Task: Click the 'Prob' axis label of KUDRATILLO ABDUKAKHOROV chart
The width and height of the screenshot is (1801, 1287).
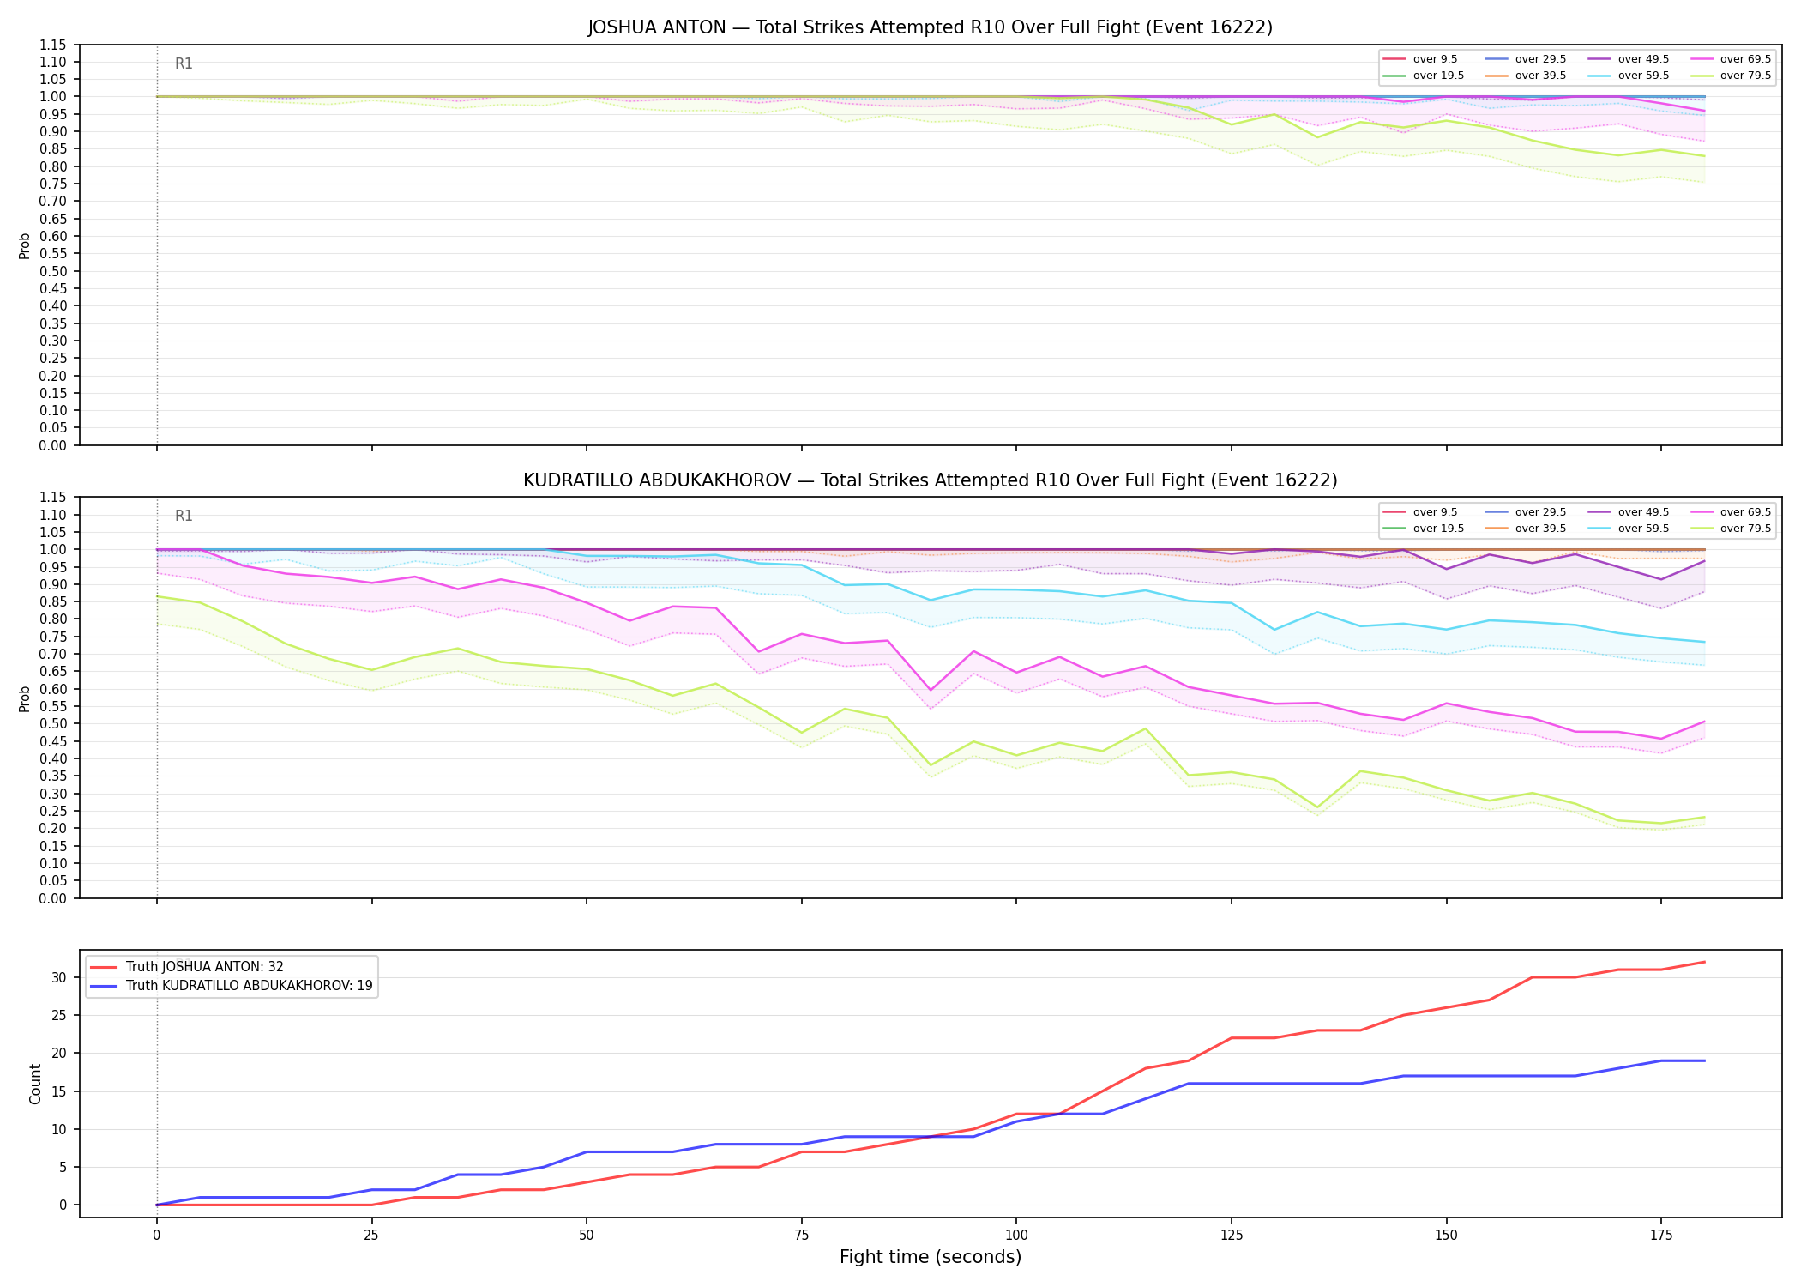Action: point(25,698)
